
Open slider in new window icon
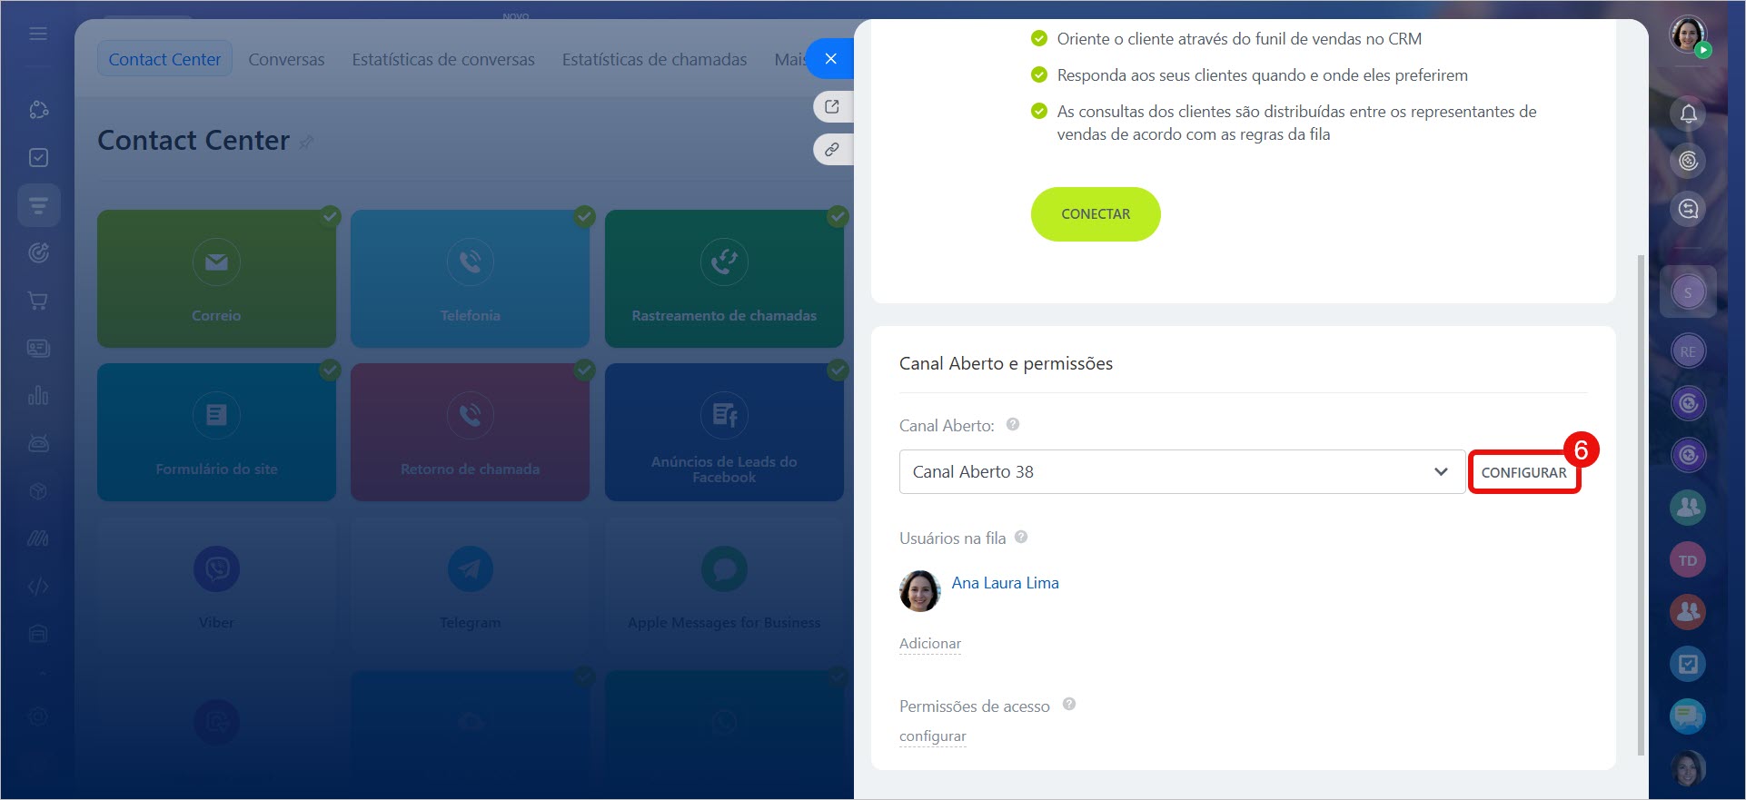coord(831,107)
